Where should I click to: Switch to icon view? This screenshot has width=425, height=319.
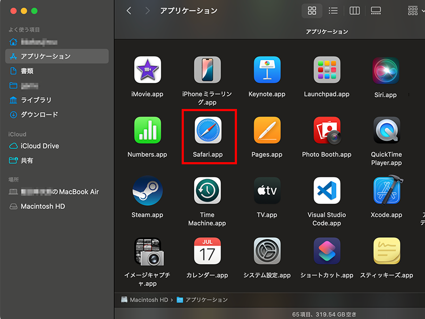click(312, 11)
